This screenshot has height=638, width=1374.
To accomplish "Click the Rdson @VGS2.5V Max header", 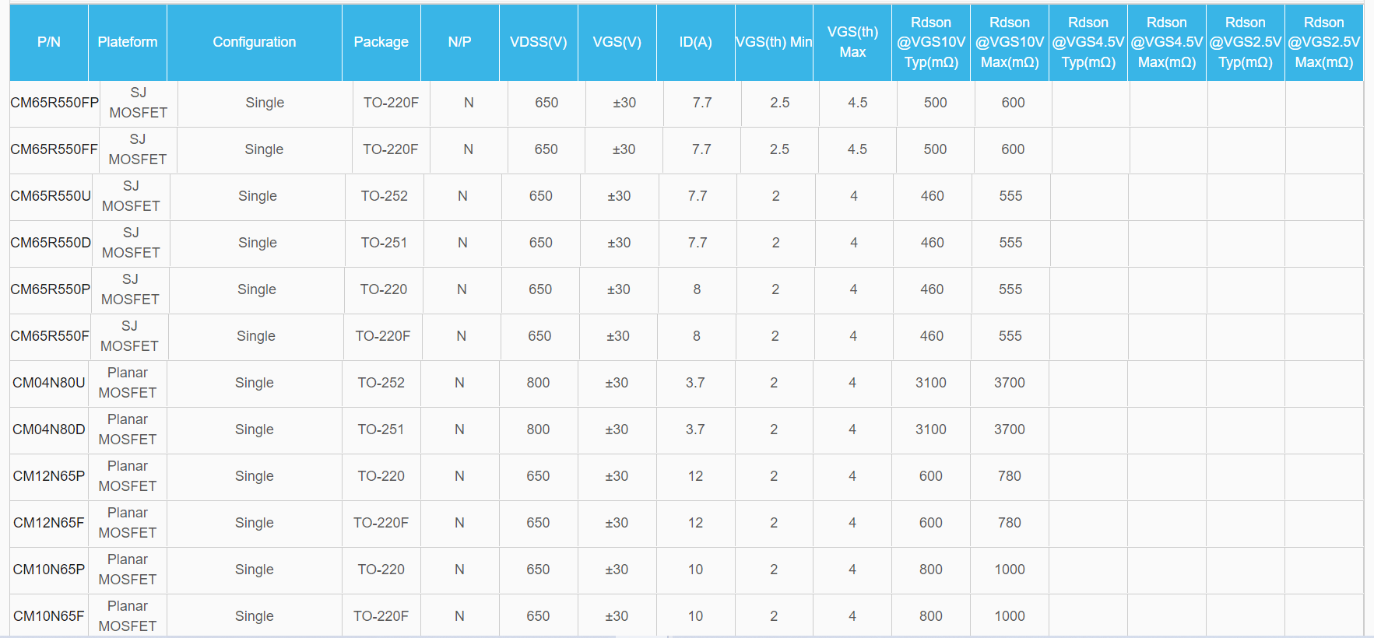I will 1324,42.
